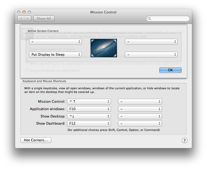This screenshot has width=207, height=169.
Task: Change the Mission Control keyboard shortcut dropdown
Action: coord(89,102)
